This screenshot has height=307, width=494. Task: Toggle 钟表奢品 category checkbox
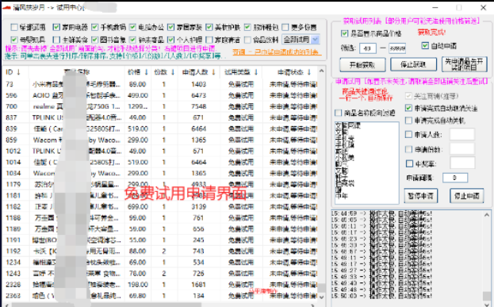coord(132,40)
